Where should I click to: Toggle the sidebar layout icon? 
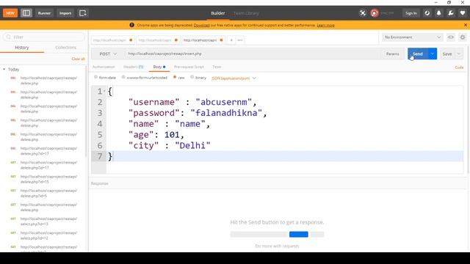point(26,13)
